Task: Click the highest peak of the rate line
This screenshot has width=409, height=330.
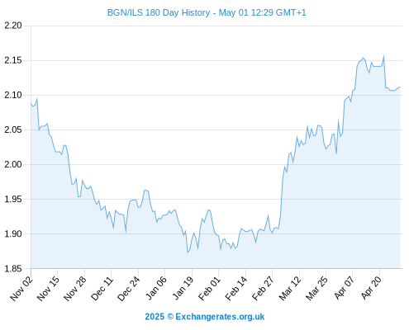Action: [383, 56]
